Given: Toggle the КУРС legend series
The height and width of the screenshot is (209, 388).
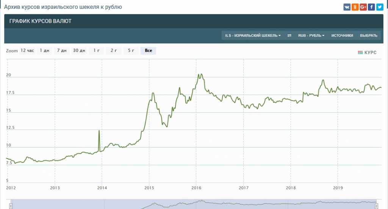Looking at the screenshot, I should (367, 52).
